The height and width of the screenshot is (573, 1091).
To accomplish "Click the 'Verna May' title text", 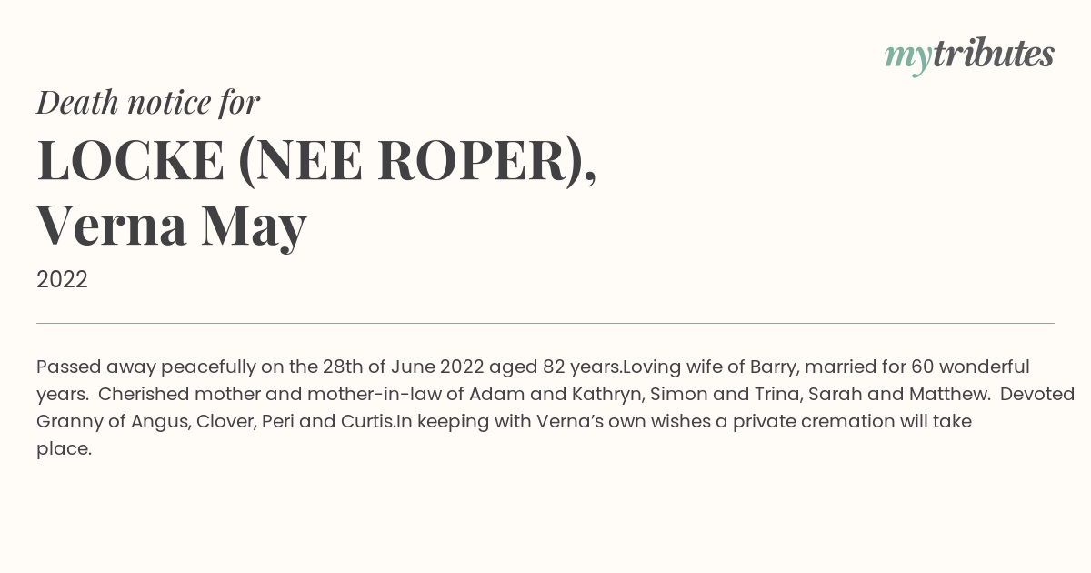I will 172,226.
